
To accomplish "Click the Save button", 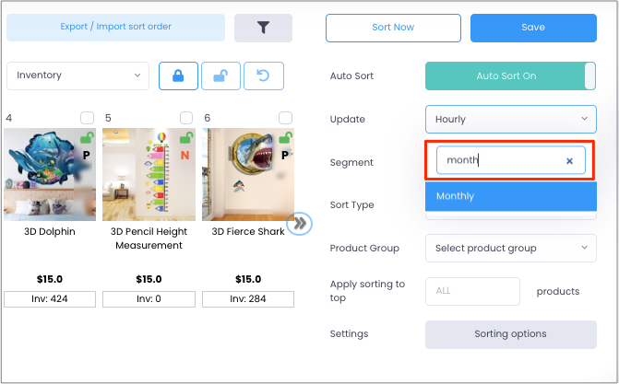I will pos(533,28).
